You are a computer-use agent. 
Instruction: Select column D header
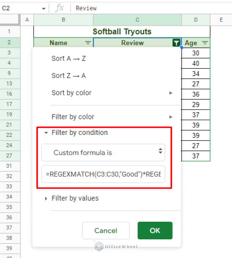click(x=195, y=20)
